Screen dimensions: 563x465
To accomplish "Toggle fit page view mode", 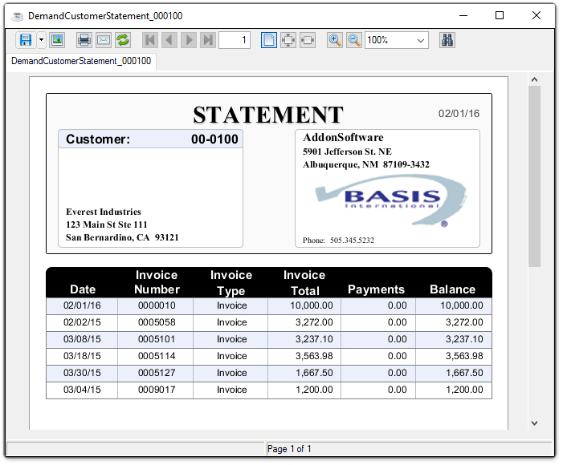I will pos(288,40).
